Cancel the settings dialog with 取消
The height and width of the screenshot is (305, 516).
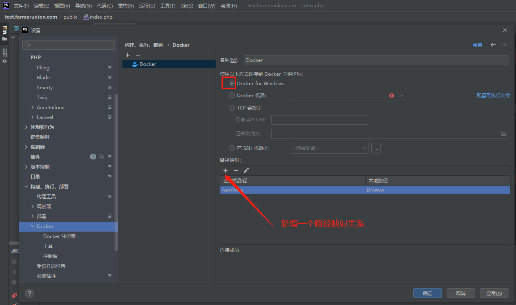coord(461,293)
